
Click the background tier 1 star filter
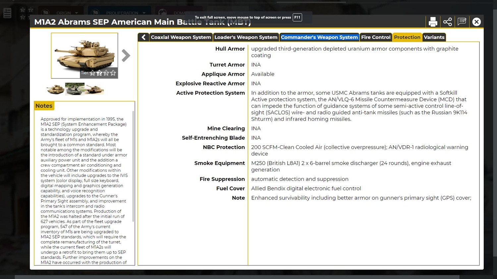(23, 10)
